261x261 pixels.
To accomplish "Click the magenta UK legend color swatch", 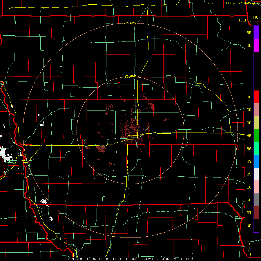I will [256, 46].
